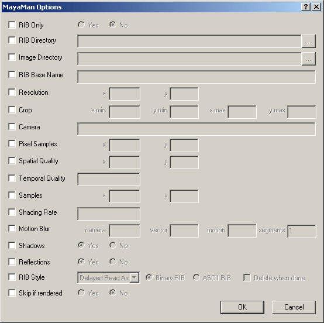This screenshot has height=323, width=324.
Task: Click the Motion Blur motion field
Action: coord(242,231)
